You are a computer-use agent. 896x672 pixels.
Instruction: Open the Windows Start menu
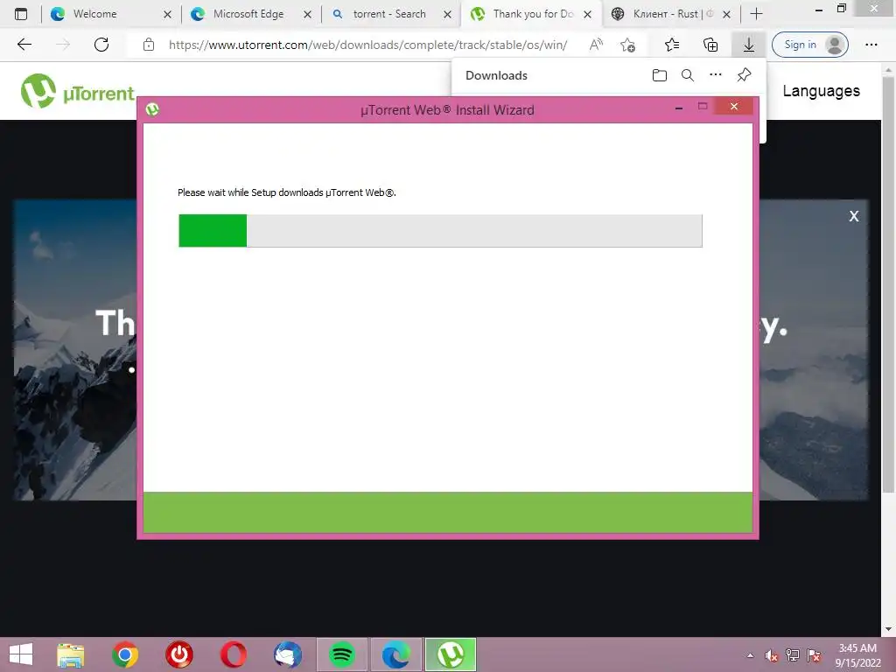pos(21,654)
